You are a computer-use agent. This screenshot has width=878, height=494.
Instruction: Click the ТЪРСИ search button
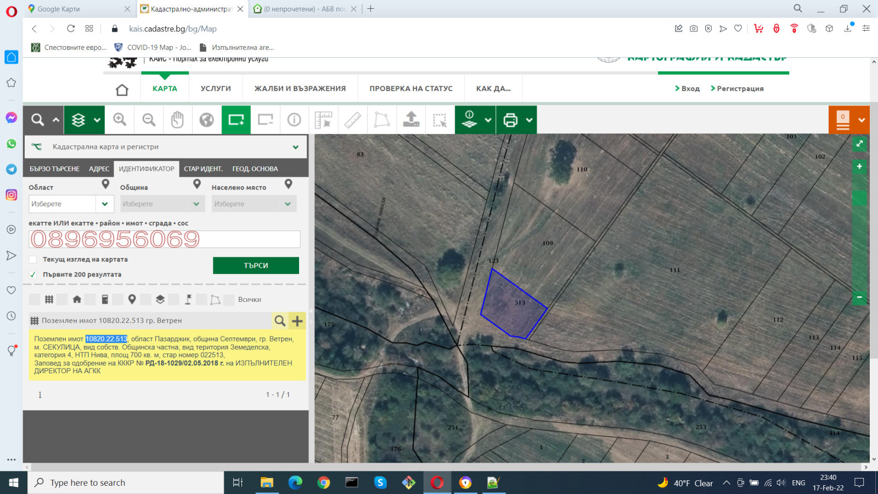256,266
